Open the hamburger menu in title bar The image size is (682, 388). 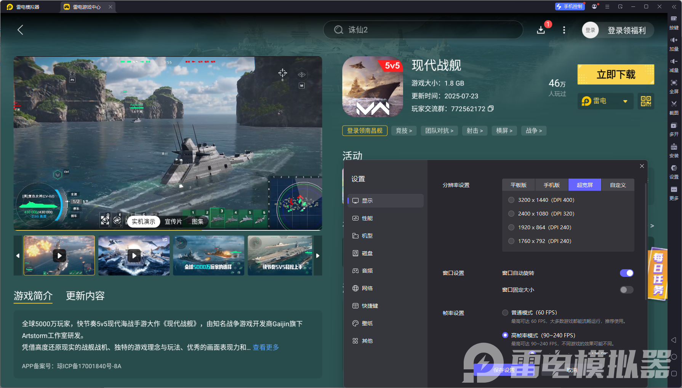tap(607, 6)
